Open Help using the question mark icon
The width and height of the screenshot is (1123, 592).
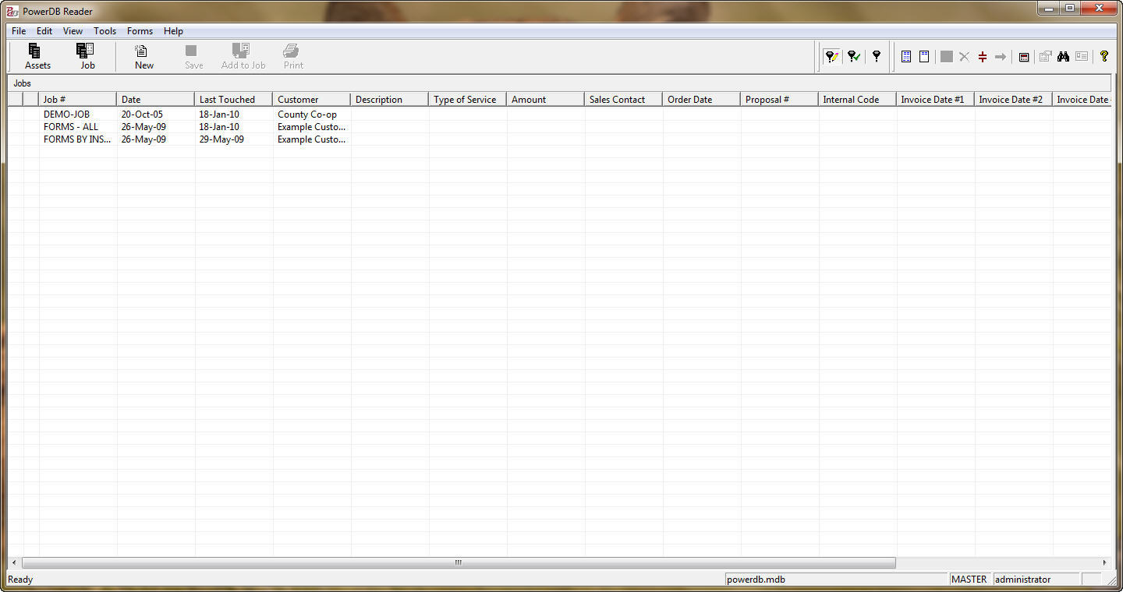click(1105, 56)
